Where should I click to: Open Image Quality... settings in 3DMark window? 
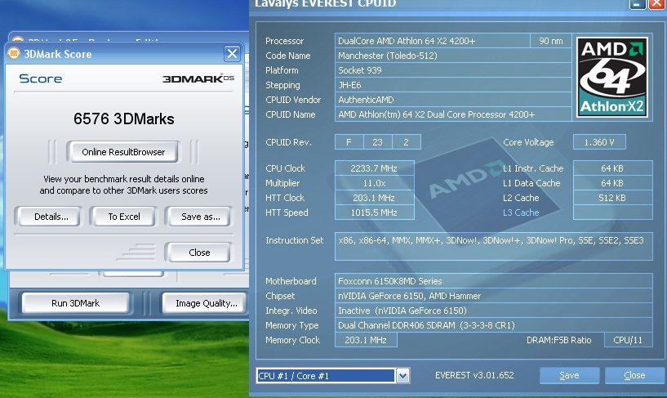click(x=206, y=303)
